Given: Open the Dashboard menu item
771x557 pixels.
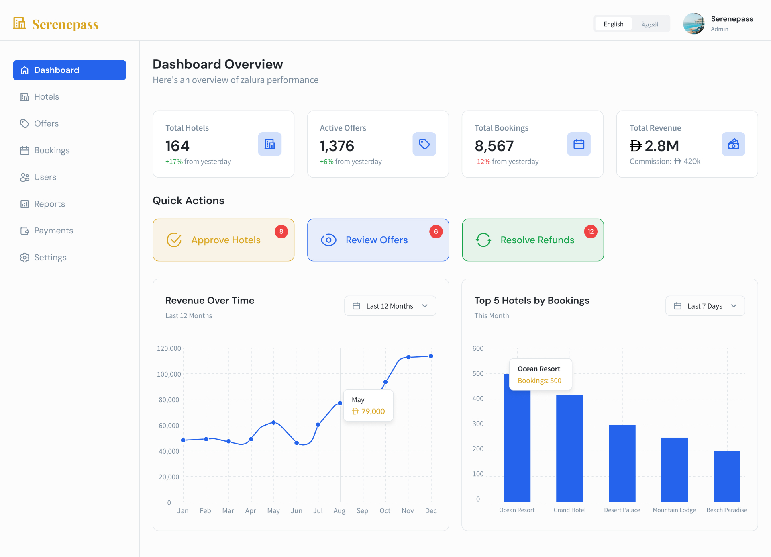Looking at the screenshot, I should tap(69, 70).
